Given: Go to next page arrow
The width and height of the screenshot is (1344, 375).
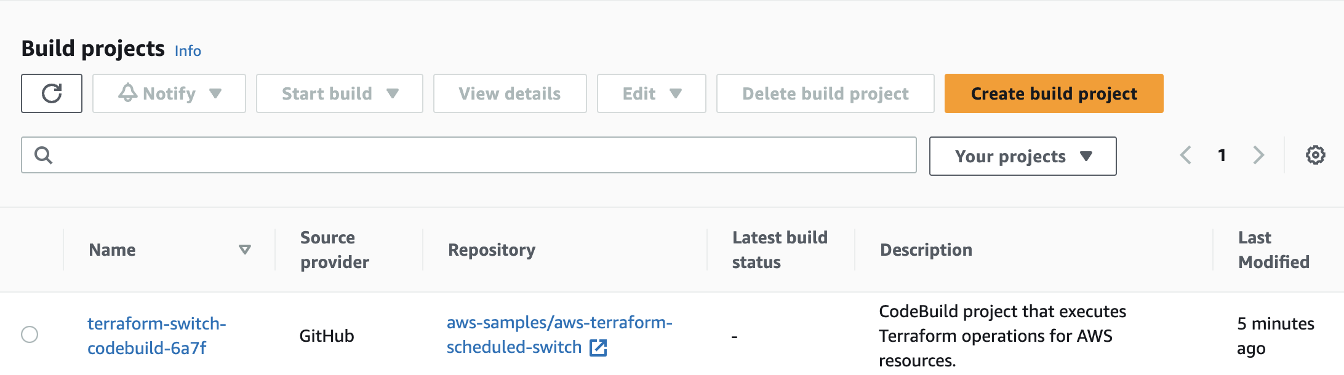Looking at the screenshot, I should [1258, 155].
